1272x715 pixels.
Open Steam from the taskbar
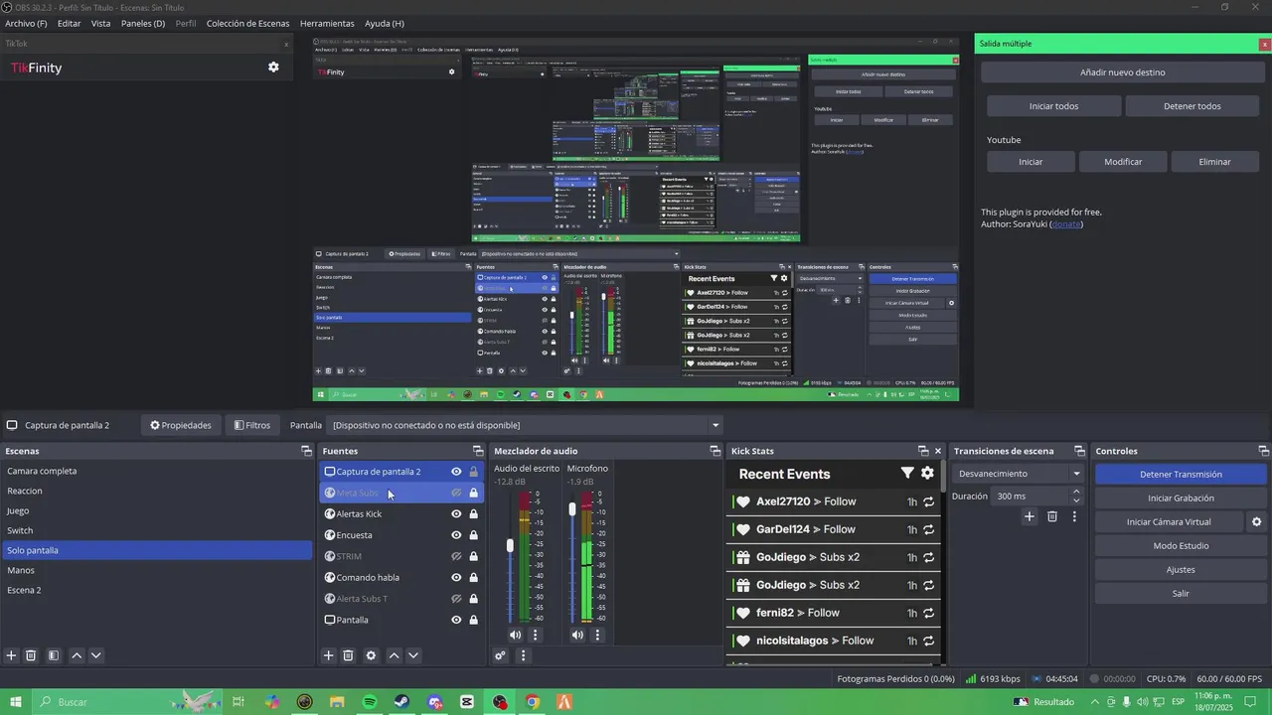tap(401, 702)
